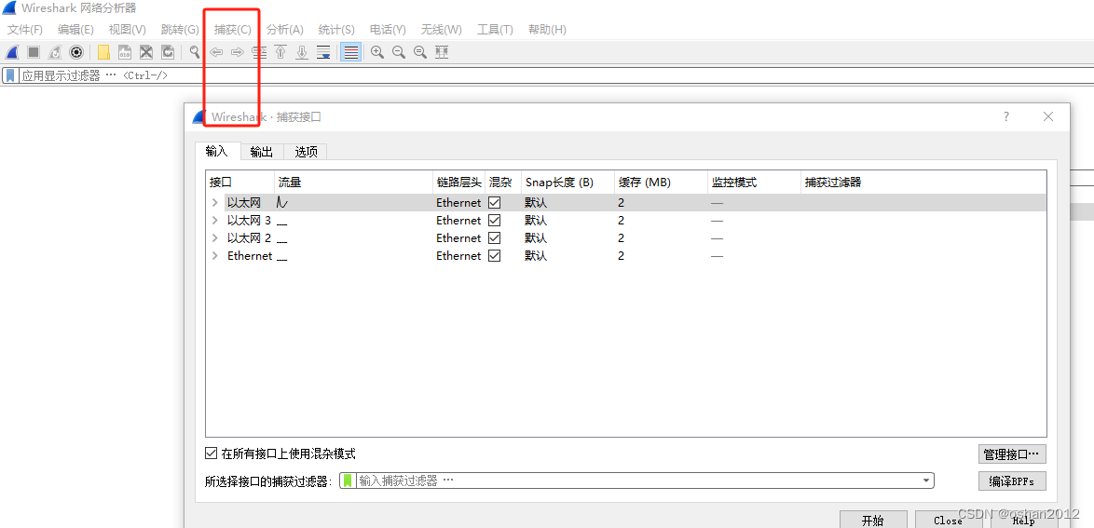
Task: Toggle promiscuous checkbox for 以太网 row
Action: 495,203
